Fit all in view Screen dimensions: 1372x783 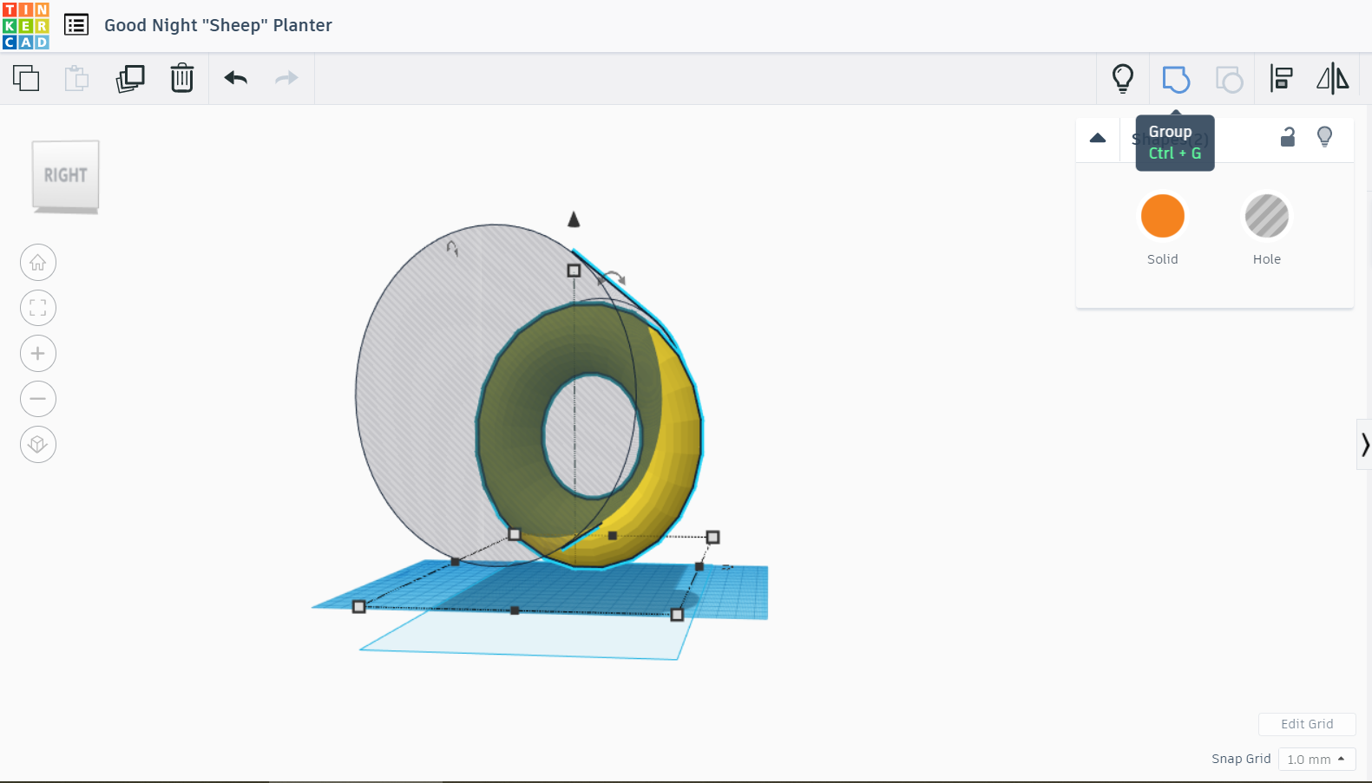pos(38,308)
